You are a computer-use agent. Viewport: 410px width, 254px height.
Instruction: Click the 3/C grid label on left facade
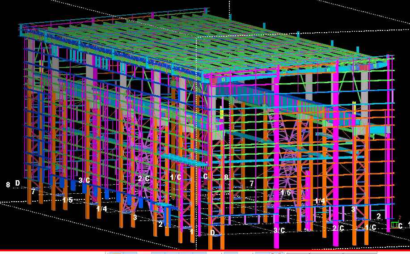coord(85,180)
